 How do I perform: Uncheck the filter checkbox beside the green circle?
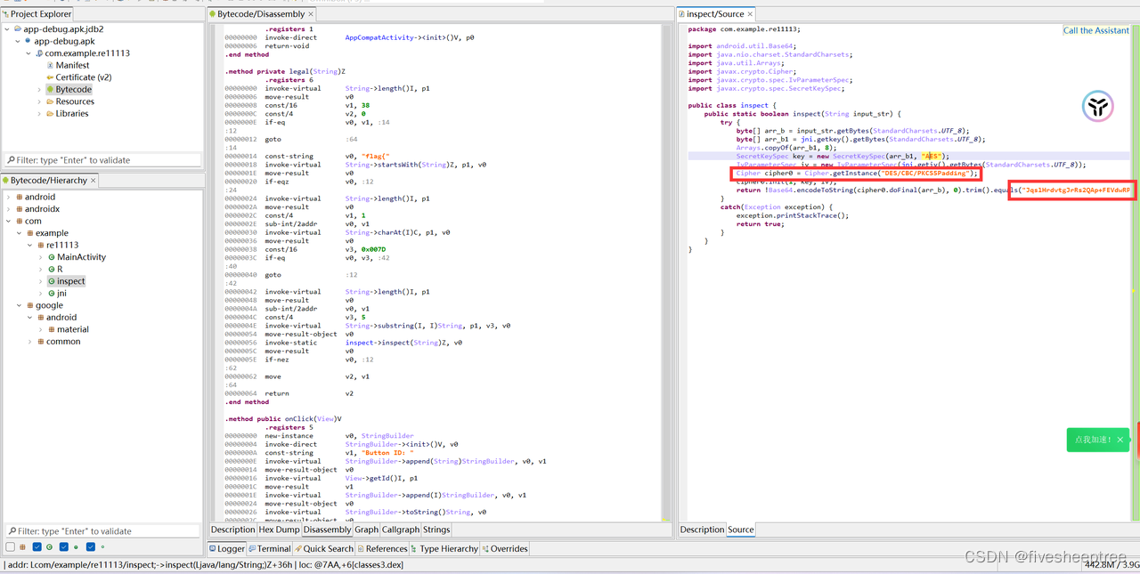tap(63, 546)
